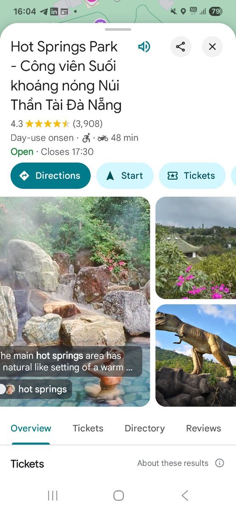Screen dimensions: 236x512
Task: Tap the motorbike travel time icon
Action: pos(103,138)
